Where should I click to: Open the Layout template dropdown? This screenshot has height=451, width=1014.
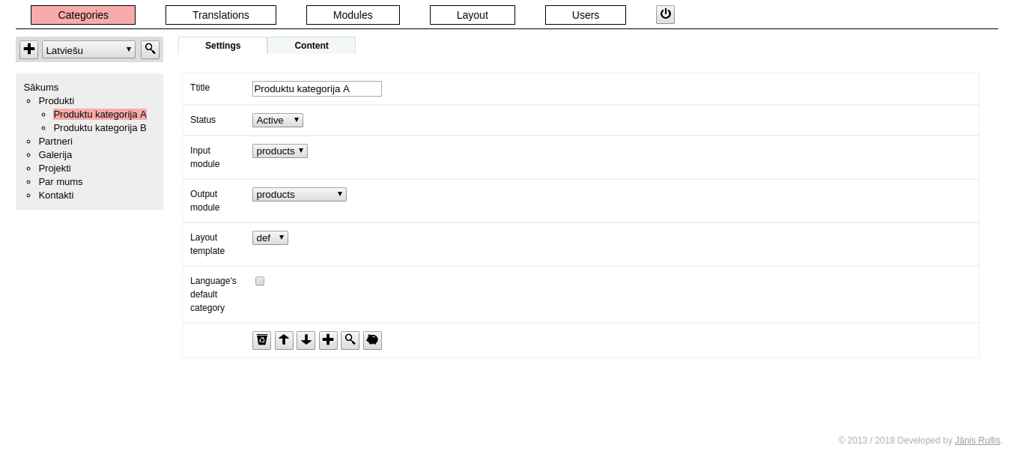(270, 237)
